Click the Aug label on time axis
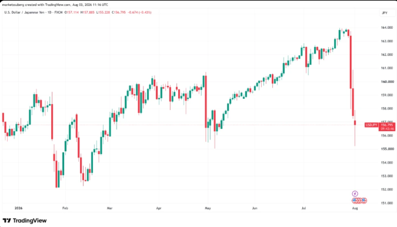397x227 pixels. (x=355, y=208)
